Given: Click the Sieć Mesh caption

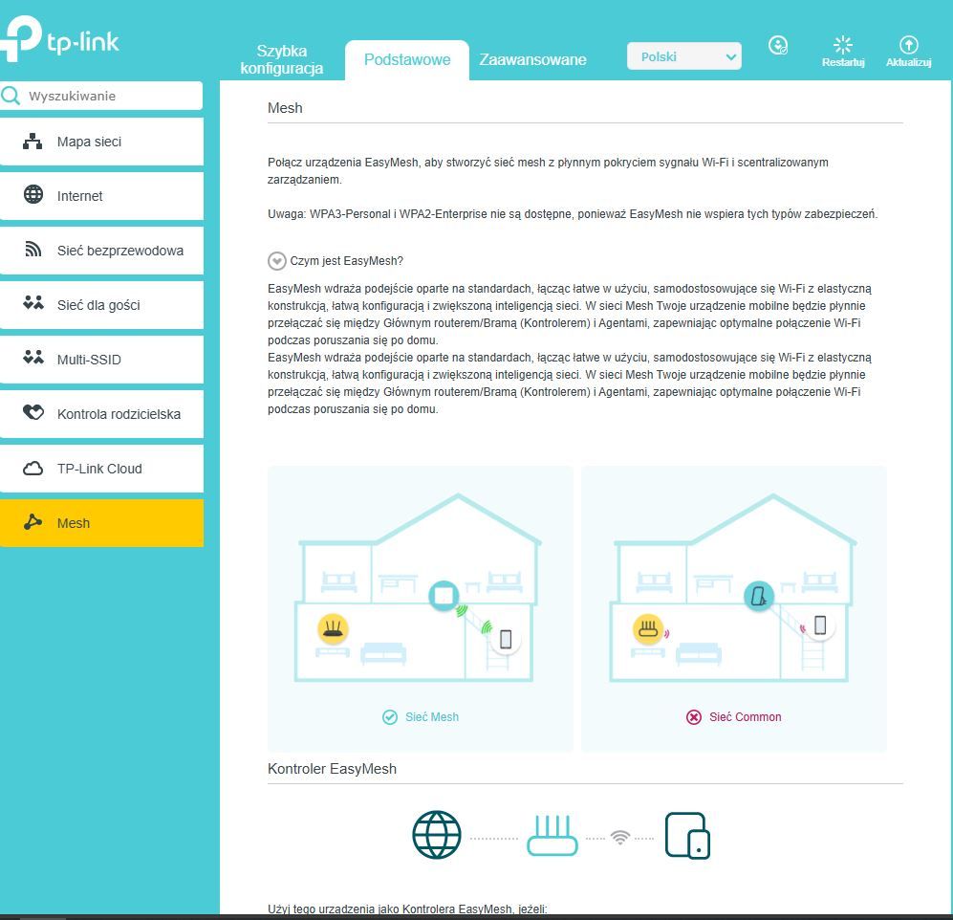Looking at the screenshot, I should pos(432,717).
